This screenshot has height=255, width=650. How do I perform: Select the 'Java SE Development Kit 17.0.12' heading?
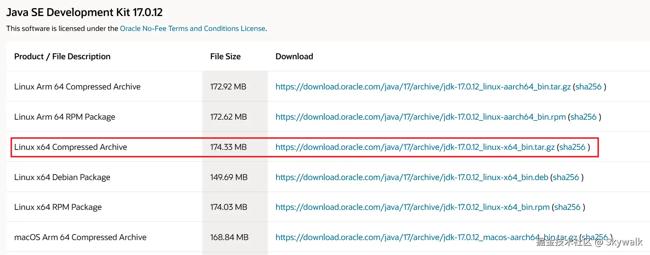pos(84,12)
